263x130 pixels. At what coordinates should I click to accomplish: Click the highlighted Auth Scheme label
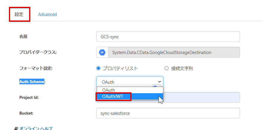pyautogui.click(x=32, y=82)
